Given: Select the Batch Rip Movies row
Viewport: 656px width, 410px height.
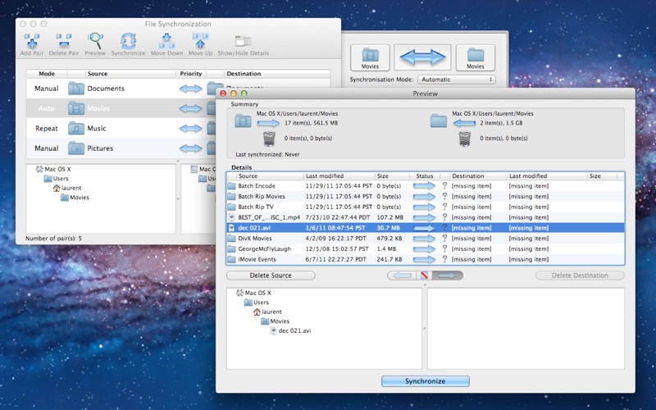Looking at the screenshot, I should click(x=261, y=197).
